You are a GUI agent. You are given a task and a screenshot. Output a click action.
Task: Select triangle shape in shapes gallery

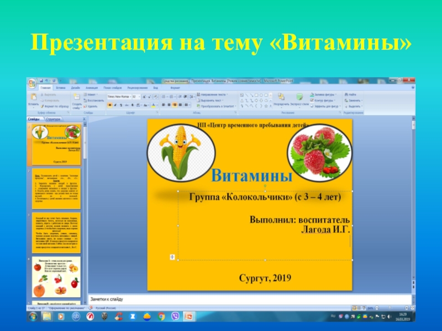tap(241, 100)
